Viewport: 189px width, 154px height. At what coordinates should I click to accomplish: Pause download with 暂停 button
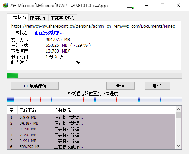(120, 86)
